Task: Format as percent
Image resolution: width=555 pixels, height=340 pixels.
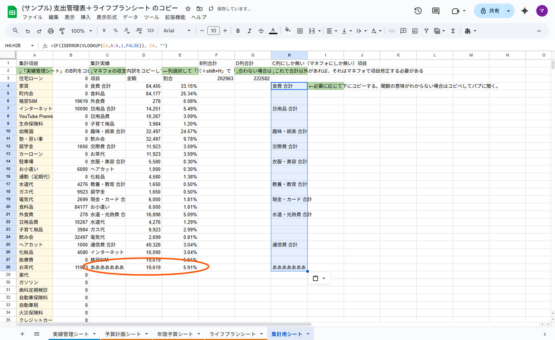Action: [116, 31]
